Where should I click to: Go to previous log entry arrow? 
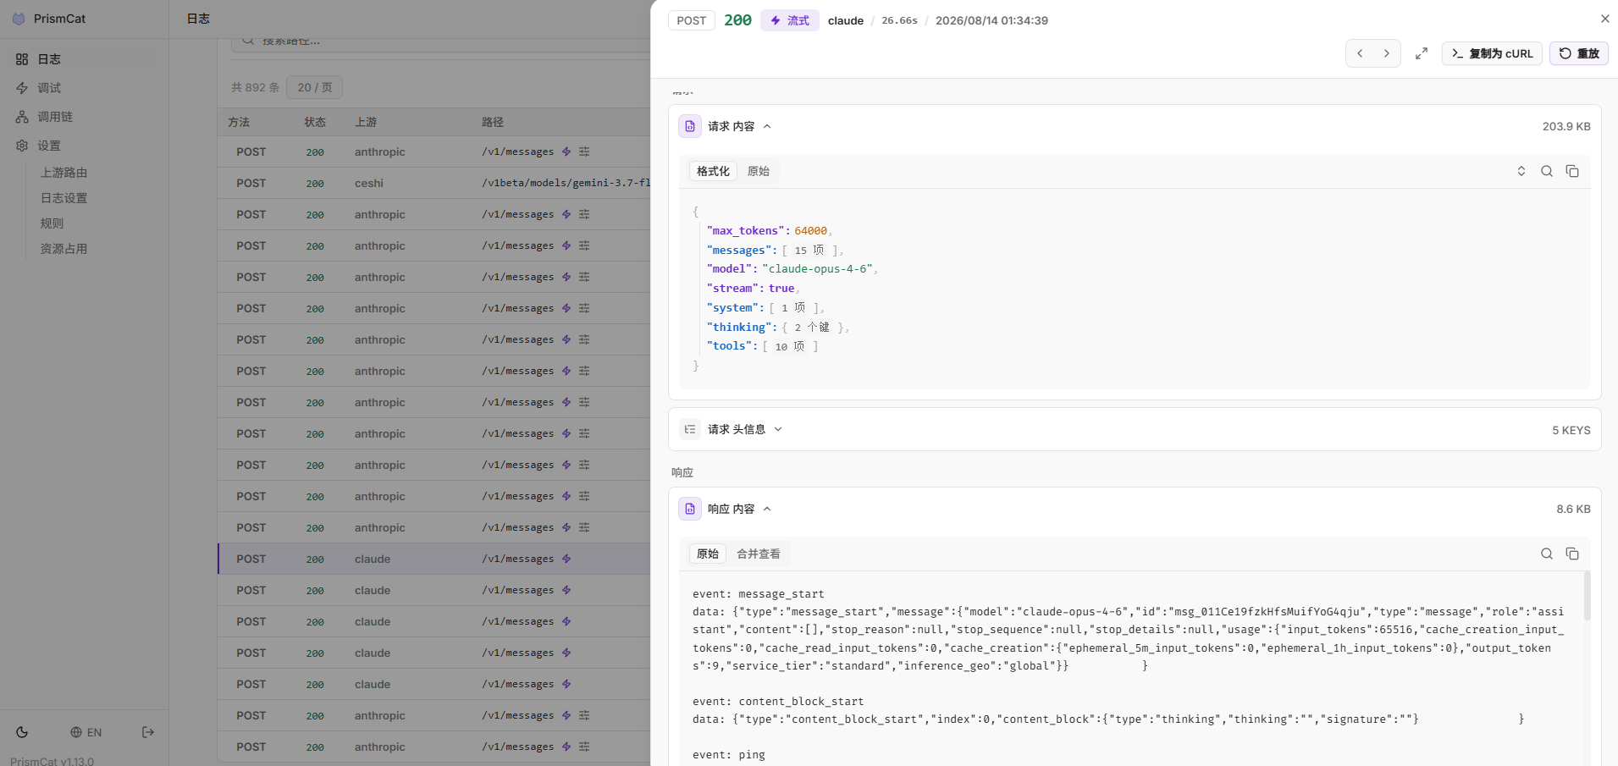coord(1360,53)
